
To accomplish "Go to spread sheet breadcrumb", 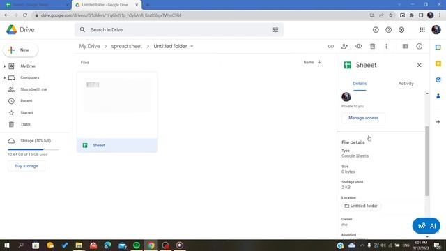I will [127, 46].
